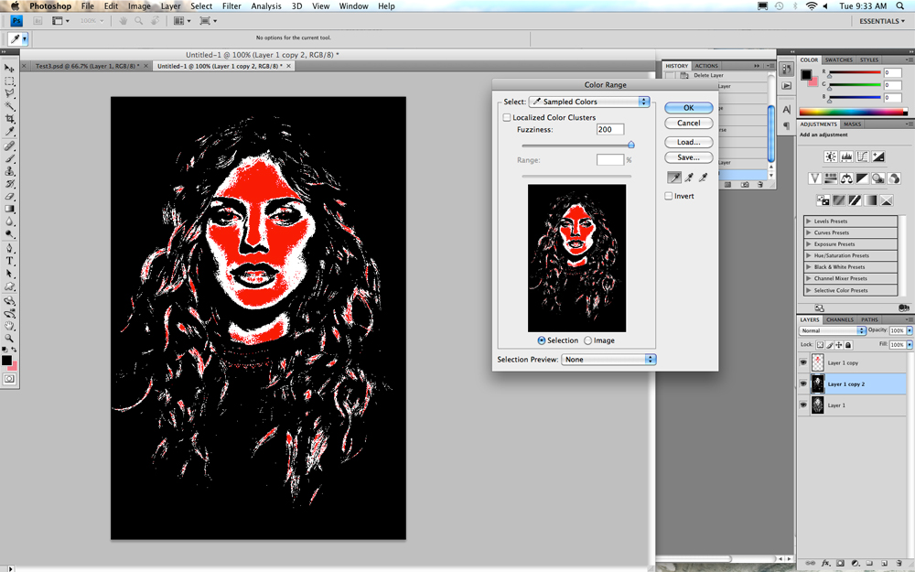Check the Invert checkbox
This screenshot has width=915, height=572.
668,196
